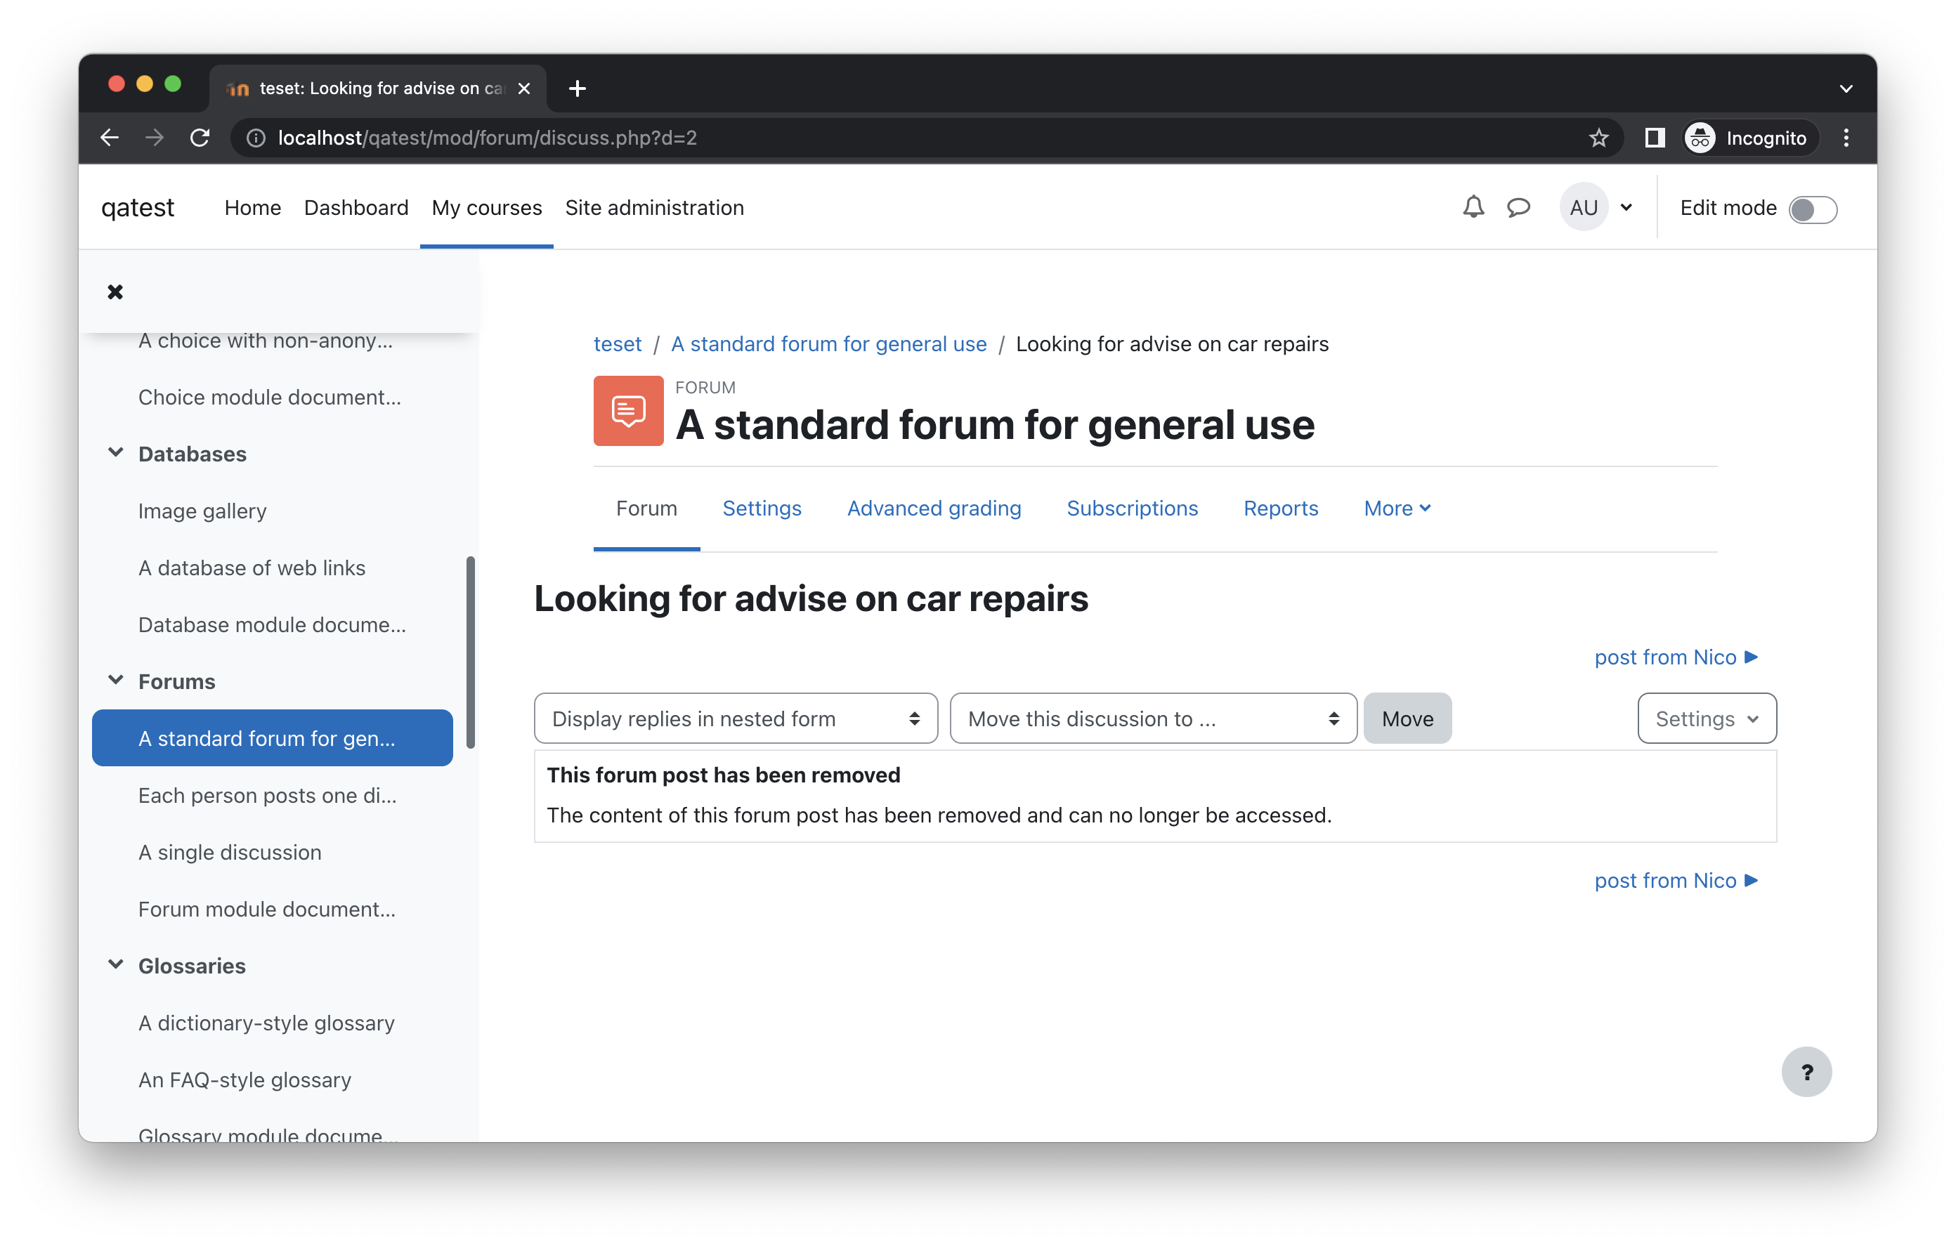The height and width of the screenshot is (1246, 1956).
Task: Select A standard forum for gen... item
Action: (x=272, y=737)
